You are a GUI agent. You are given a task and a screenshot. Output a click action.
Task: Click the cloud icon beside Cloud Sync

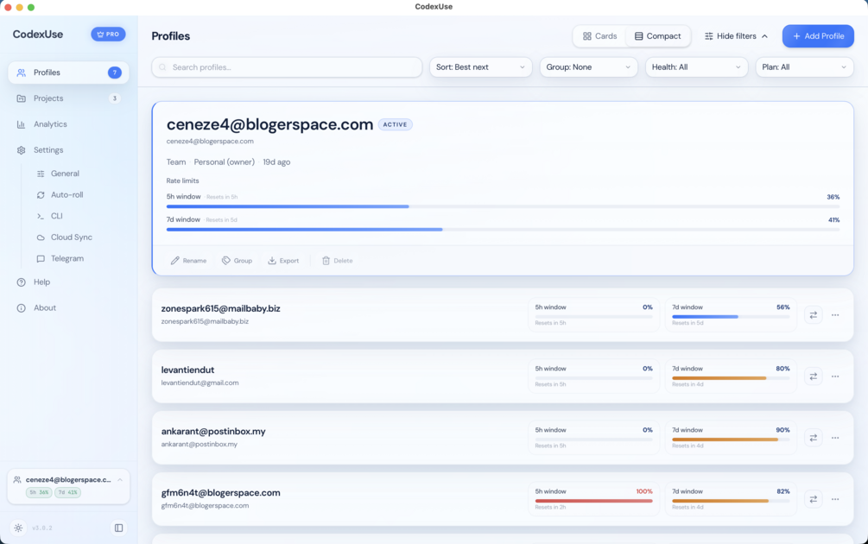tap(41, 237)
